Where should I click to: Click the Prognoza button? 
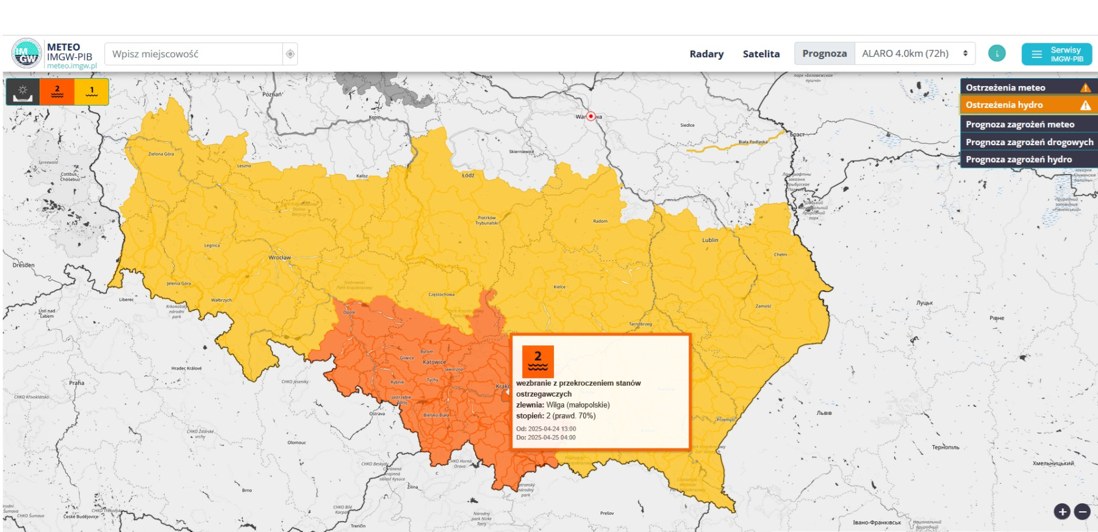824,54
